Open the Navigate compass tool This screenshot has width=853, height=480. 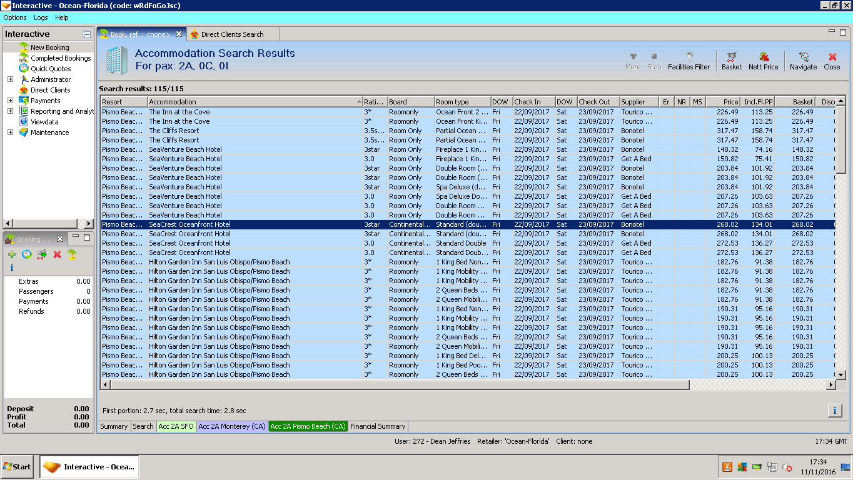point(803,60)
